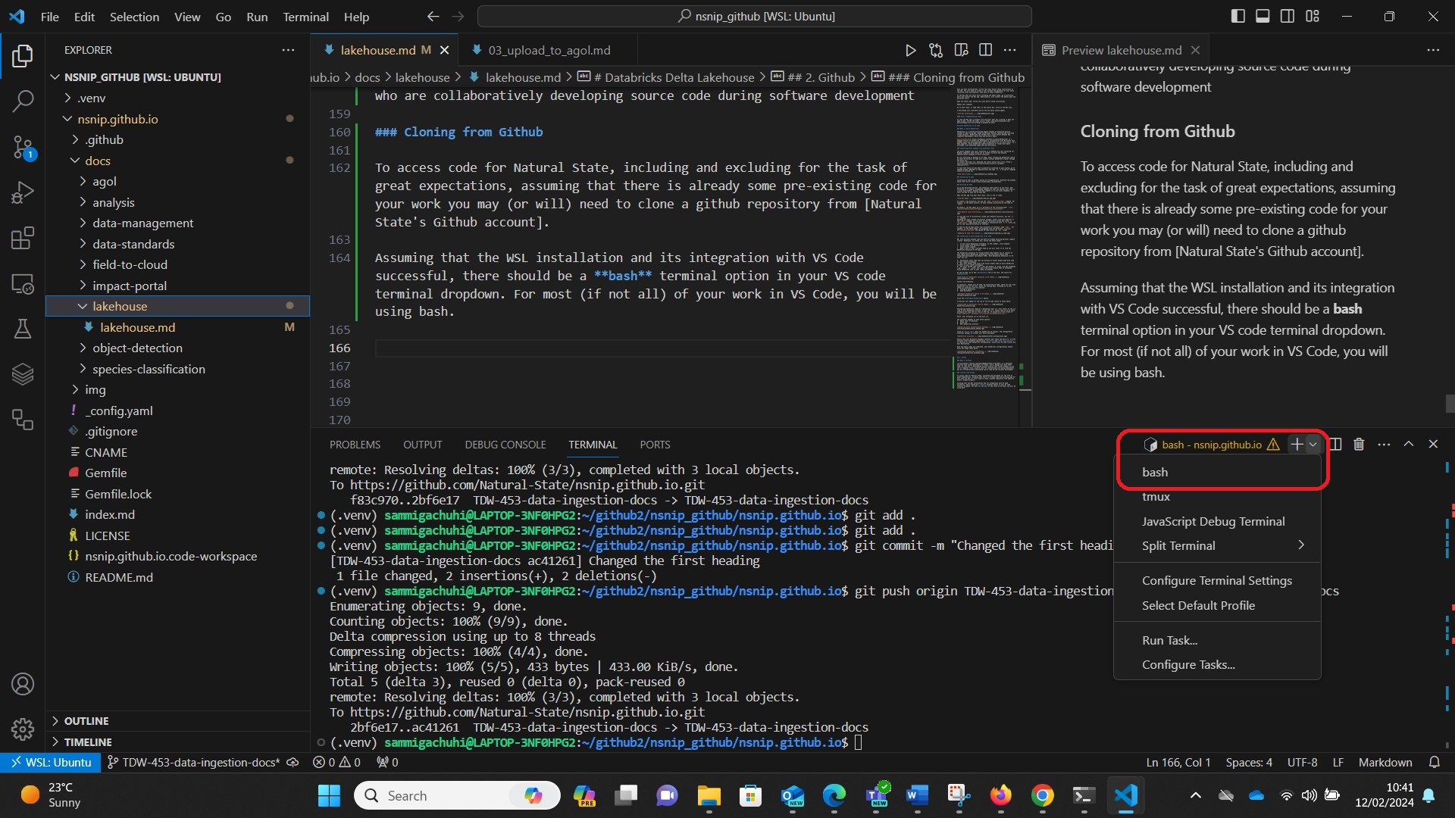This screenshot has width=1455, height=818.
Task: Choose JavaScript Debug Terminal
Action: pos(1217,521)
